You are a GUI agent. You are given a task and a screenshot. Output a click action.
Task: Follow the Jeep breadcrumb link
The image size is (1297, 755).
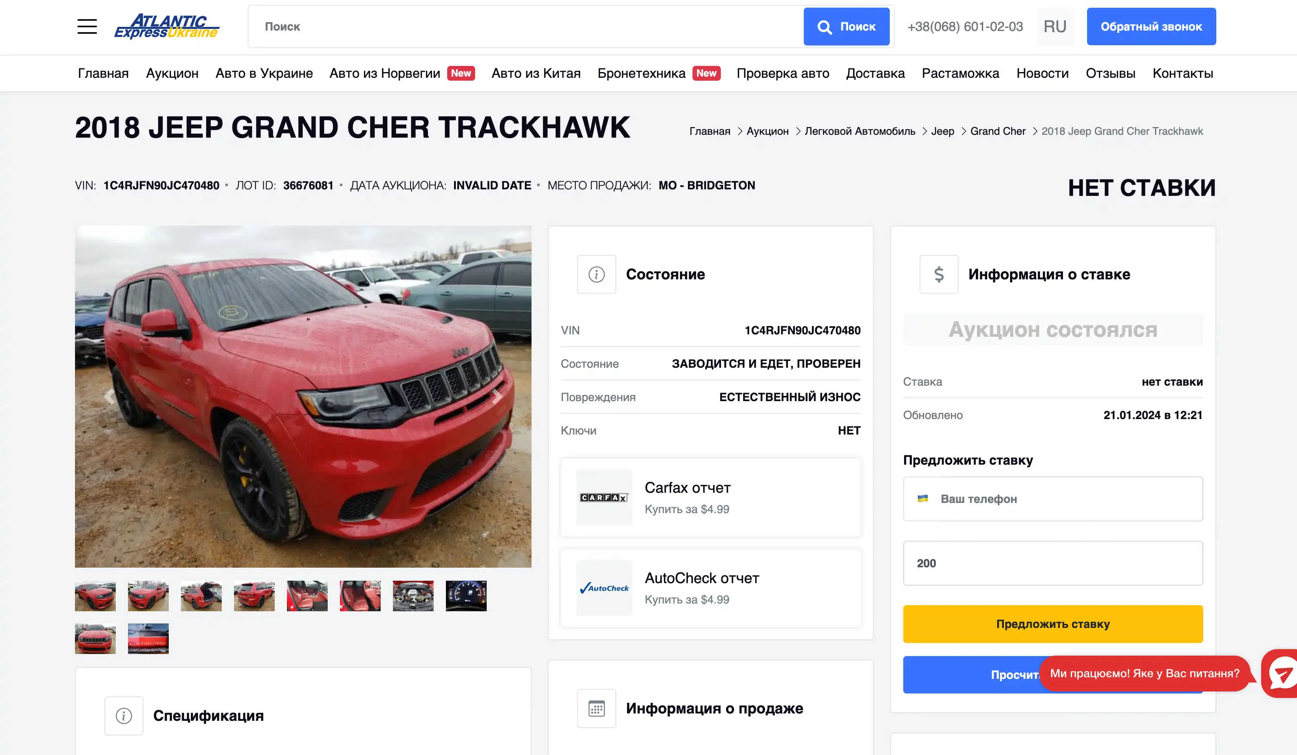coord(942,131)
